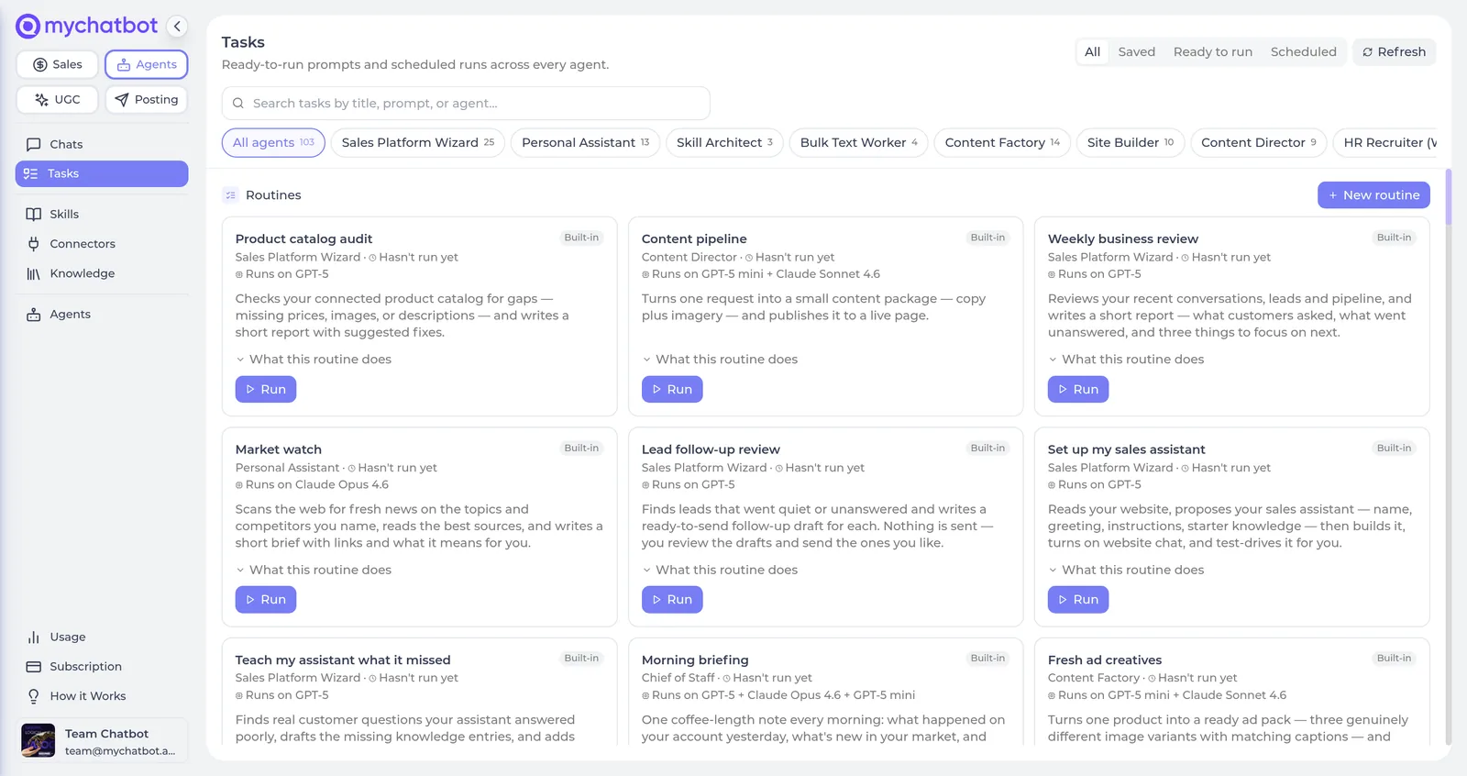Run the Lead follow-up review routine
1467x776 pixels.
tap(672, 600)
